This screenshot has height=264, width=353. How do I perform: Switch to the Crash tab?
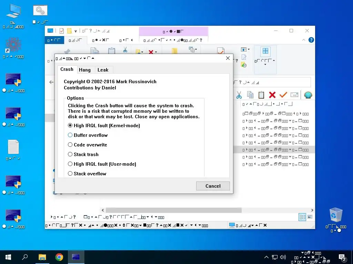pyautogui.click(x=67, y=69)
